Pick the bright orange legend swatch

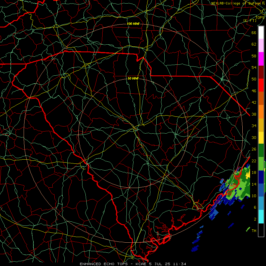click(261, 111)
